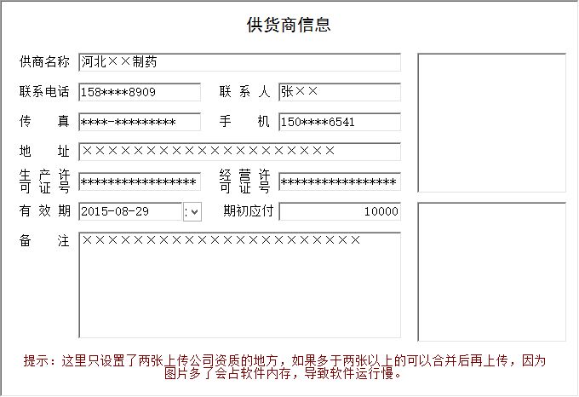Click the 有效期 date value 2015-08-29
The image size is (579, 397).
129,211
